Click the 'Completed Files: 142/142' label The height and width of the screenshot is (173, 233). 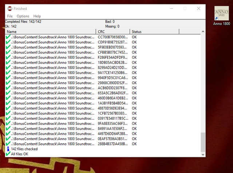click(23, 22)
